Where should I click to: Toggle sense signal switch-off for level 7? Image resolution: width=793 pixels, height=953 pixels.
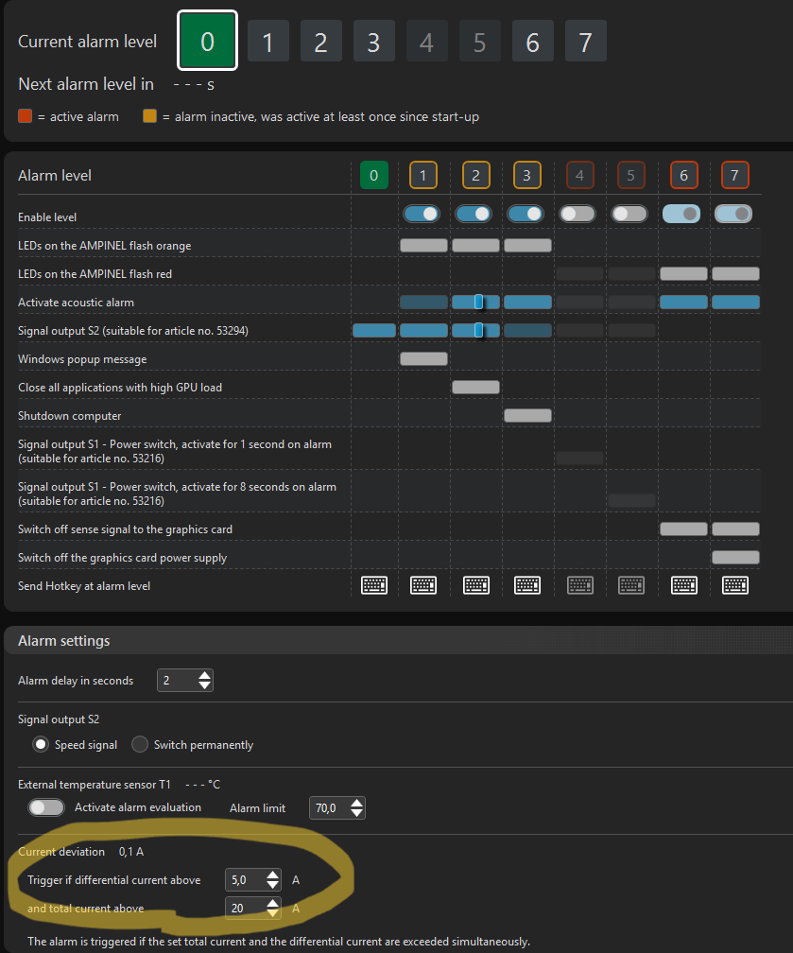pos(736,528)
